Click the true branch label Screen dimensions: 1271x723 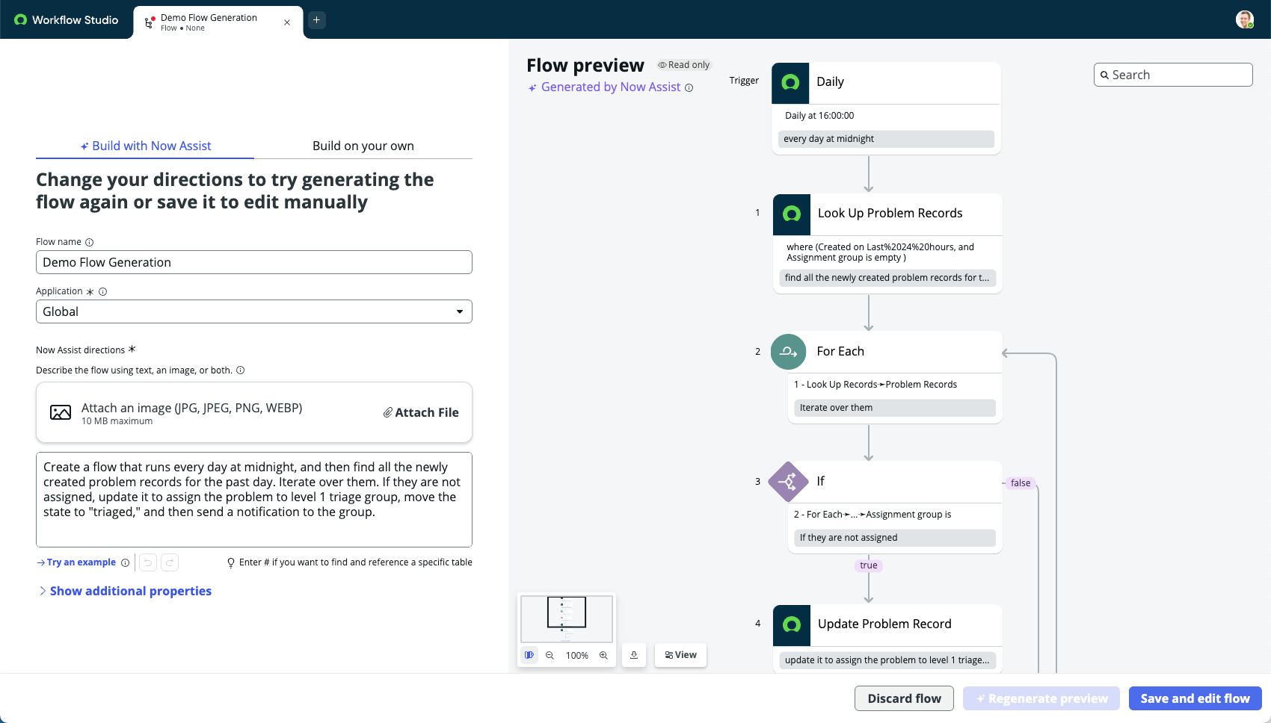[x=869, y=565]
